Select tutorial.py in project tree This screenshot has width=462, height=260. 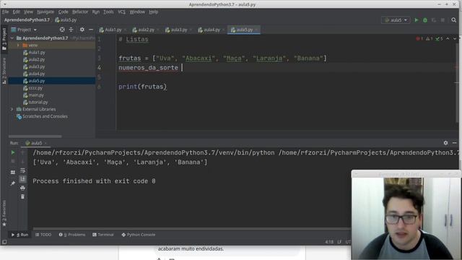(x=38, y=102)
